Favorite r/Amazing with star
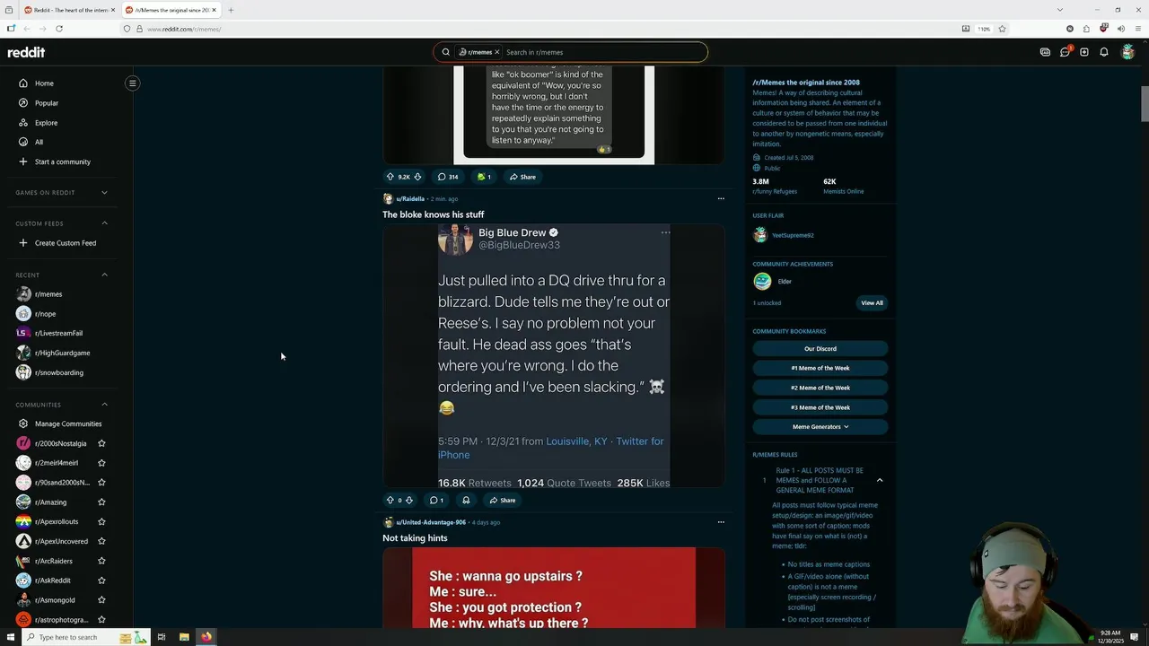This screenshot has width=1149, height=646. (x=101, y=502)
